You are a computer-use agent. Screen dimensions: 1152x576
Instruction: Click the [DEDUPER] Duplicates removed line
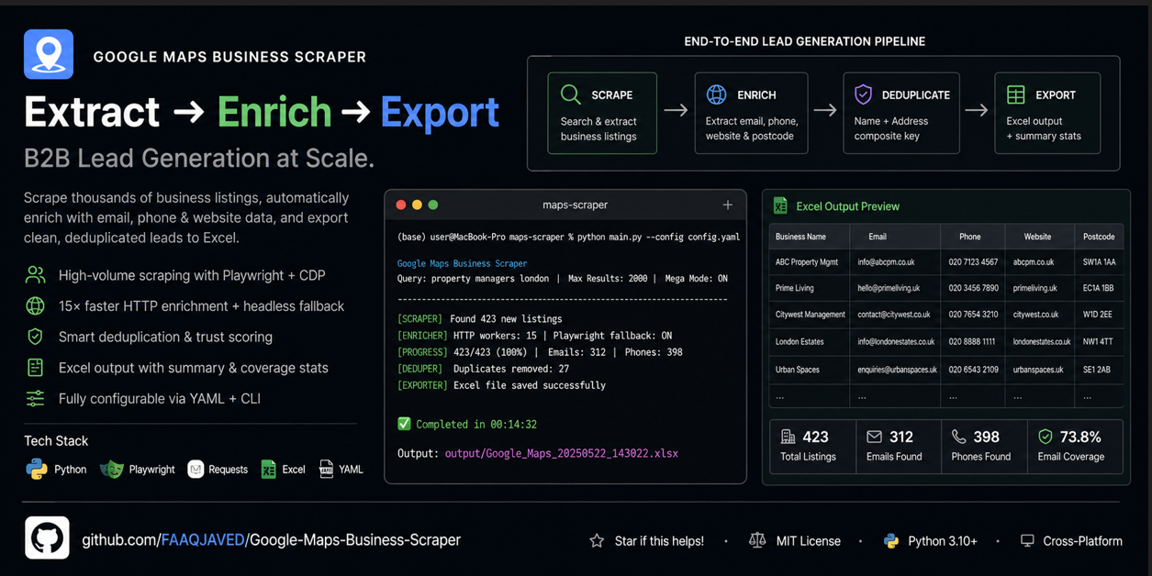click(483, 369)
